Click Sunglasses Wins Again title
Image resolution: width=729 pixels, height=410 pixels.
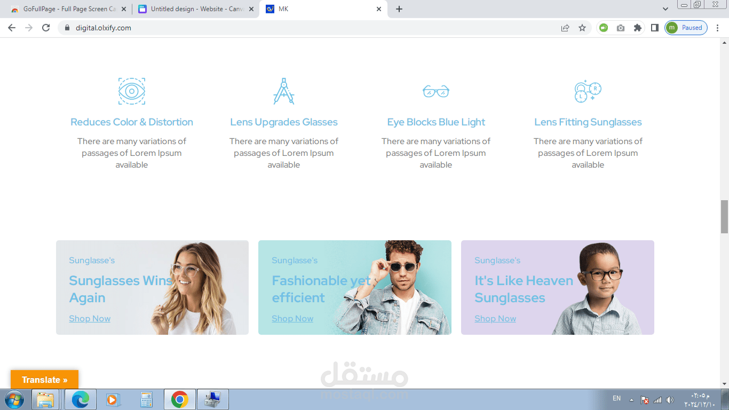coord(121,289)
